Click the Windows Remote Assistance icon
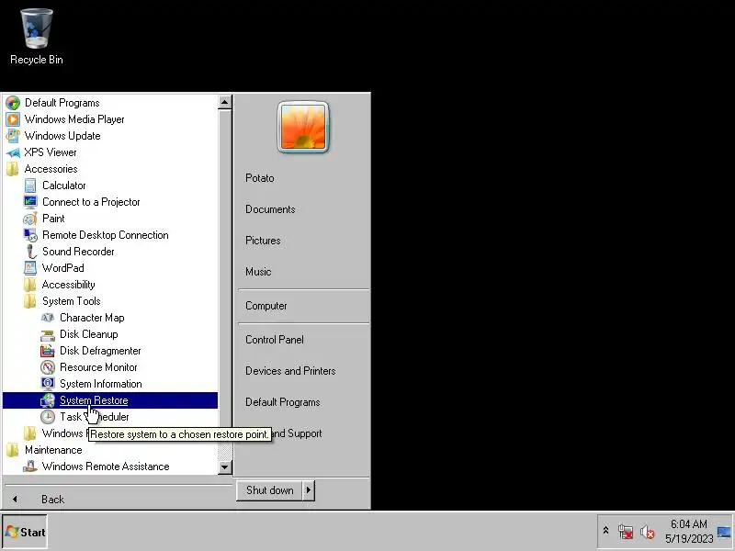 pos(30,467)
